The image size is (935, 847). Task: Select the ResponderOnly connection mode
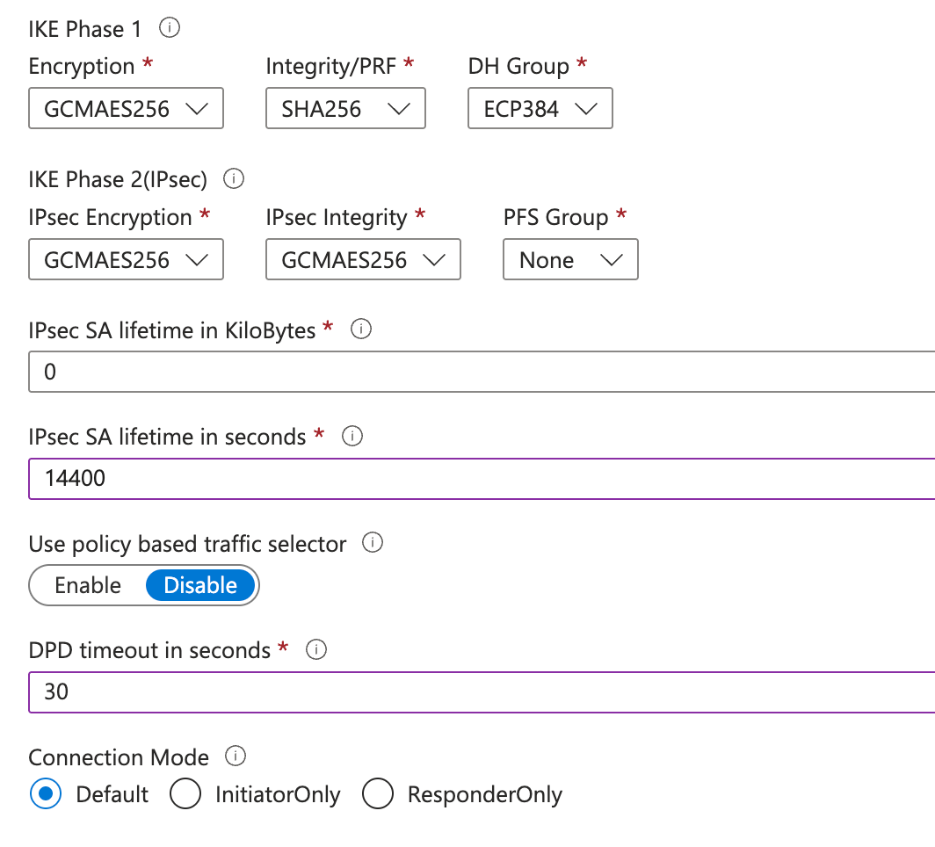[377, 794]
